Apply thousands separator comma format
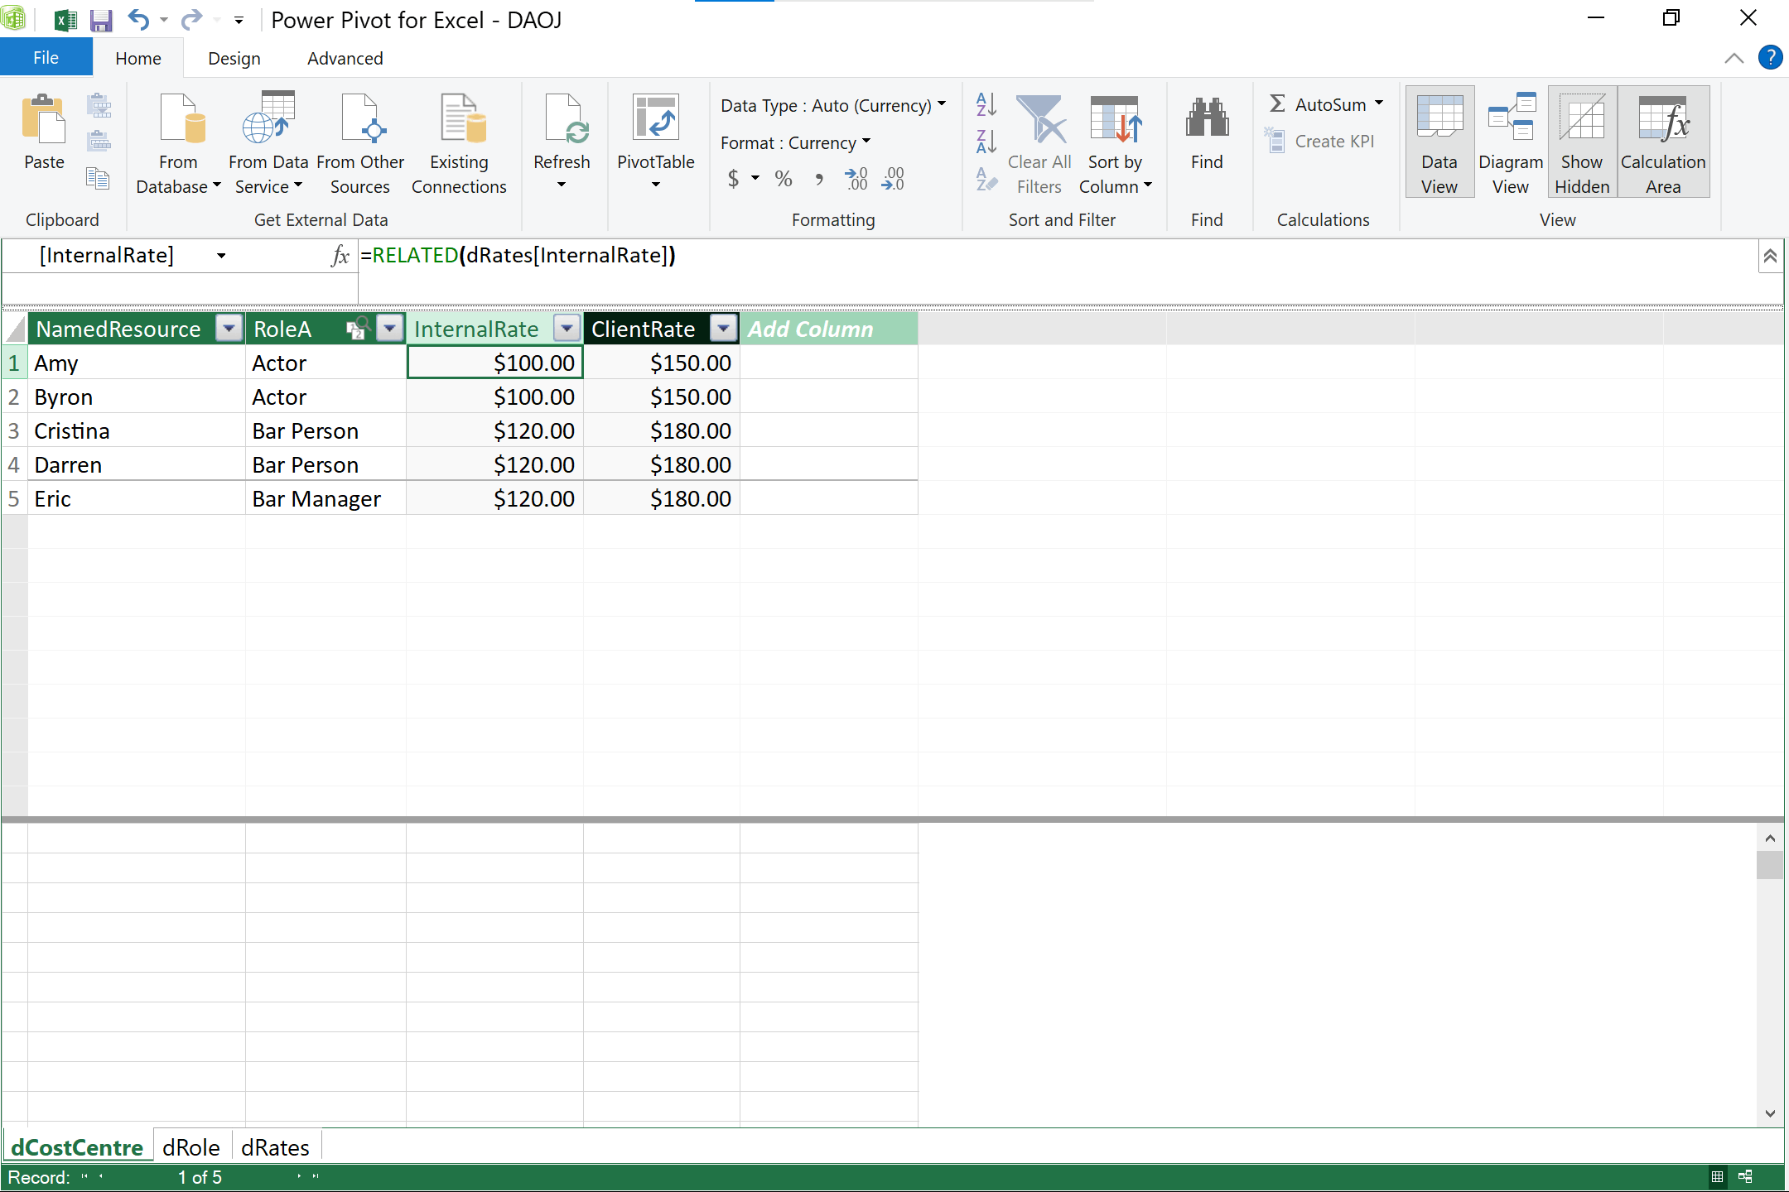1789x1192 pixels. coord(818,179)
